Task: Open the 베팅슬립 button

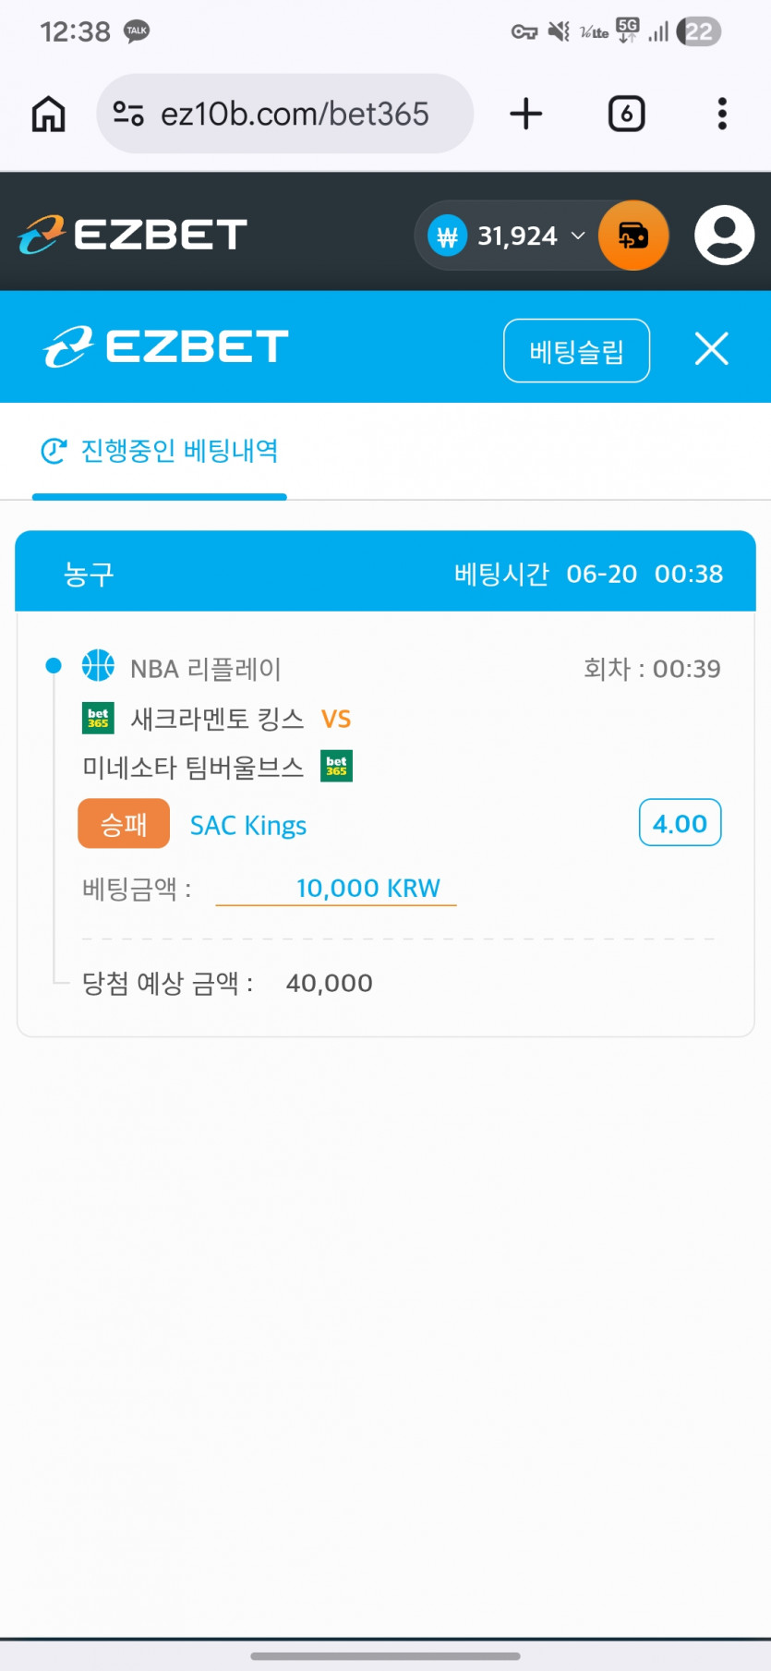Action: (x=577, y=351)
